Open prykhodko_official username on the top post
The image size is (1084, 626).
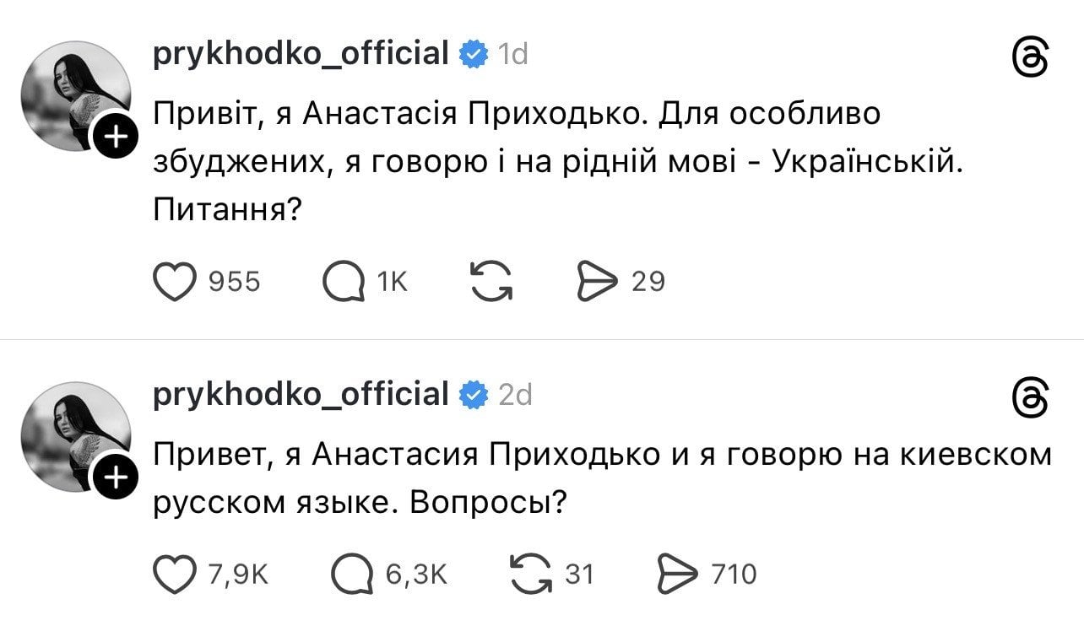pos(301,54)
